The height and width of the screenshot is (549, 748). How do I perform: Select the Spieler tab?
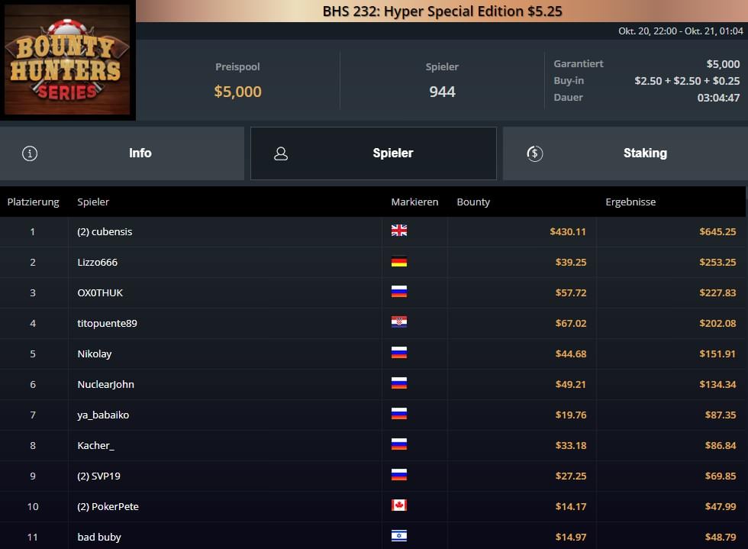pyautogui.click(x=373, y=153)
